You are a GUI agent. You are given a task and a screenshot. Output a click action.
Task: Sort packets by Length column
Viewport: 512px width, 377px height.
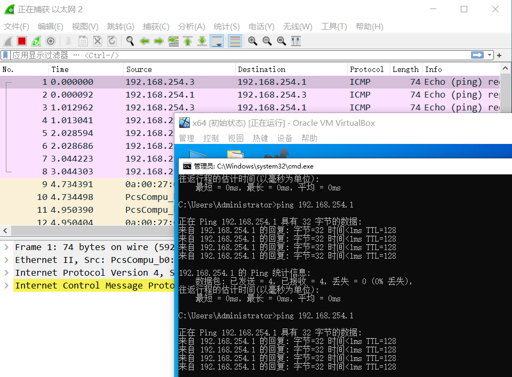pos(406,69)
